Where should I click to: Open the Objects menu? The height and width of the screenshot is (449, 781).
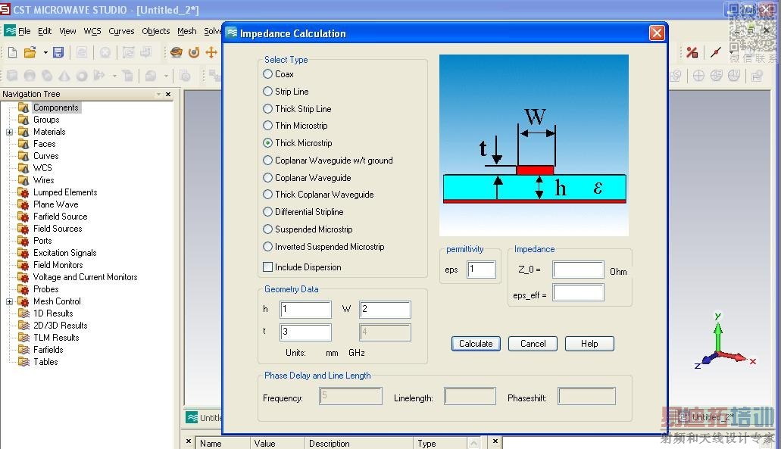155,31
